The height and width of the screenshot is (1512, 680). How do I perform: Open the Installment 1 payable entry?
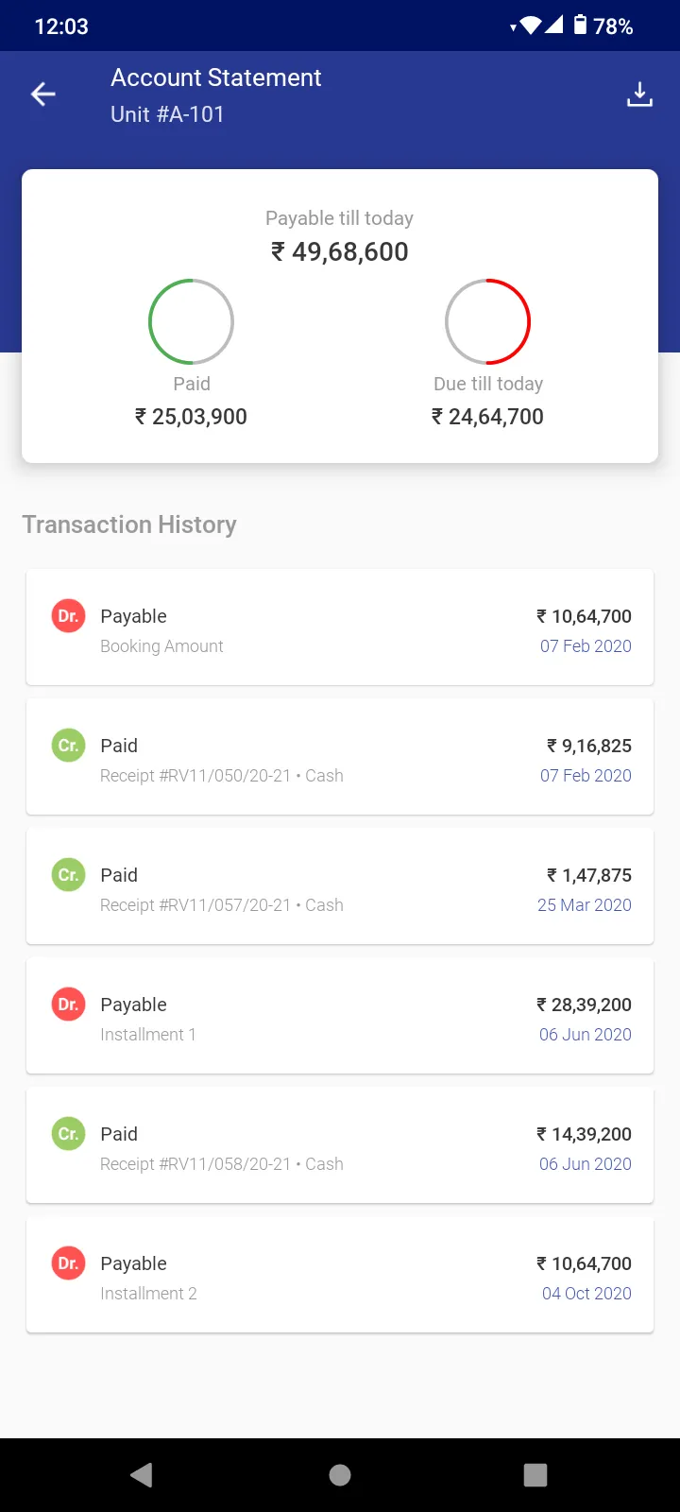340,1016
